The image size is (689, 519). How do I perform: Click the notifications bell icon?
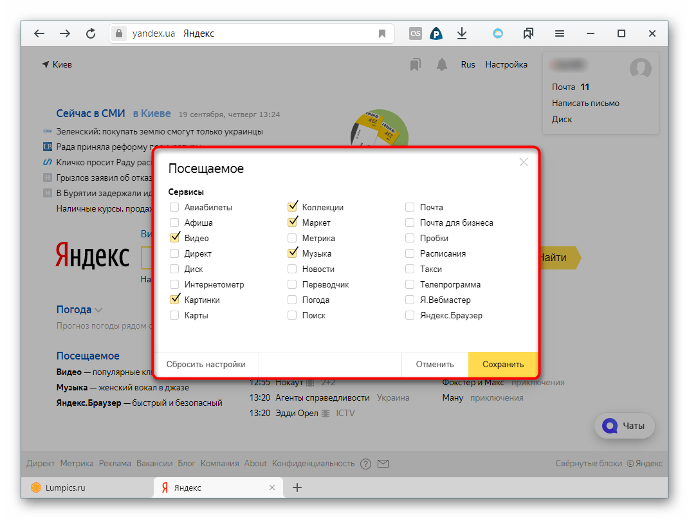(442, 64)
